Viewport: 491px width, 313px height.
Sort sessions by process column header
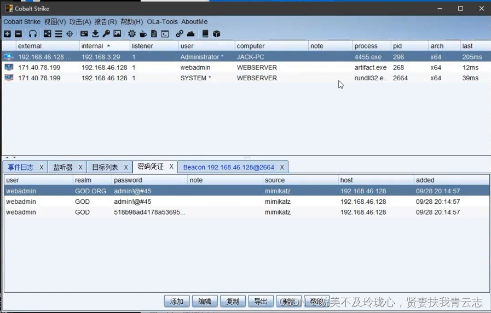[x=371, y=46]
